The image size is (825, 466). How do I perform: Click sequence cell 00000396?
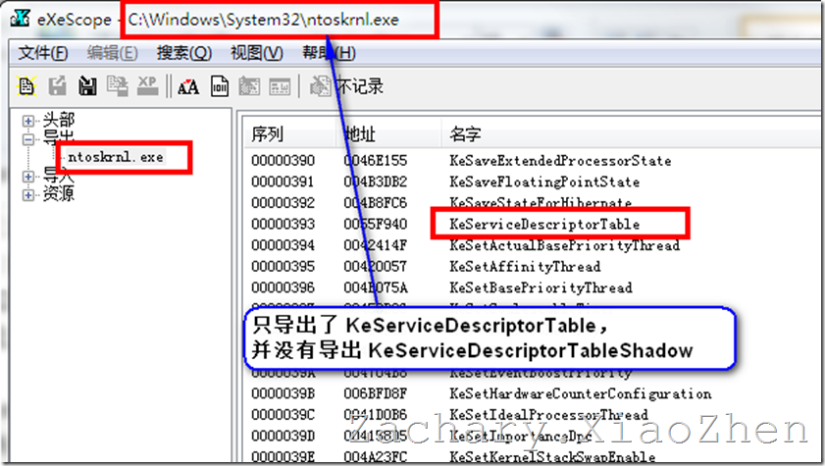(284, 287)
